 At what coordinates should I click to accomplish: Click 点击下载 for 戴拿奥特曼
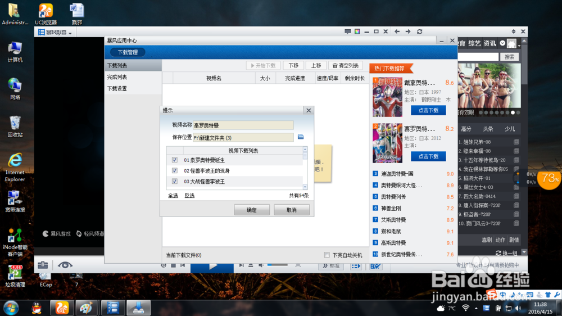[428, 110]
